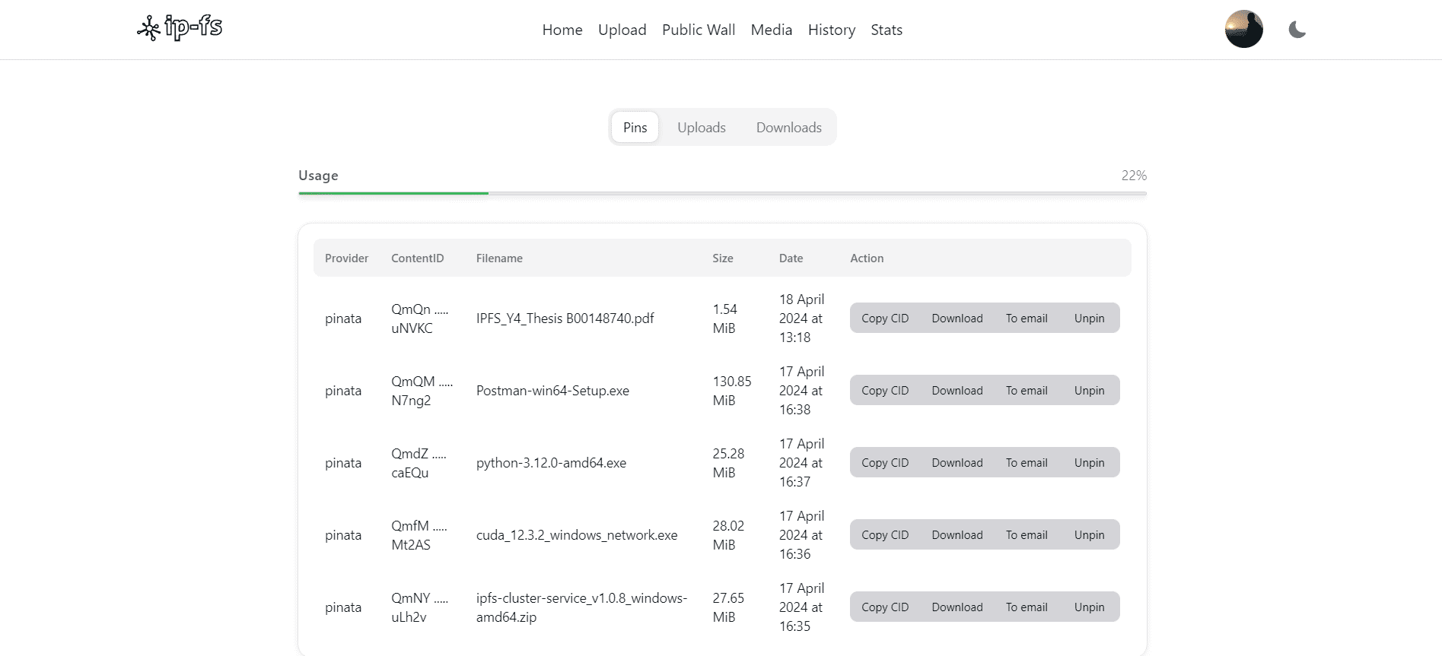Screen dimensions: 1442x656
Task: Click the Filename column header
Action: (498, 258)
